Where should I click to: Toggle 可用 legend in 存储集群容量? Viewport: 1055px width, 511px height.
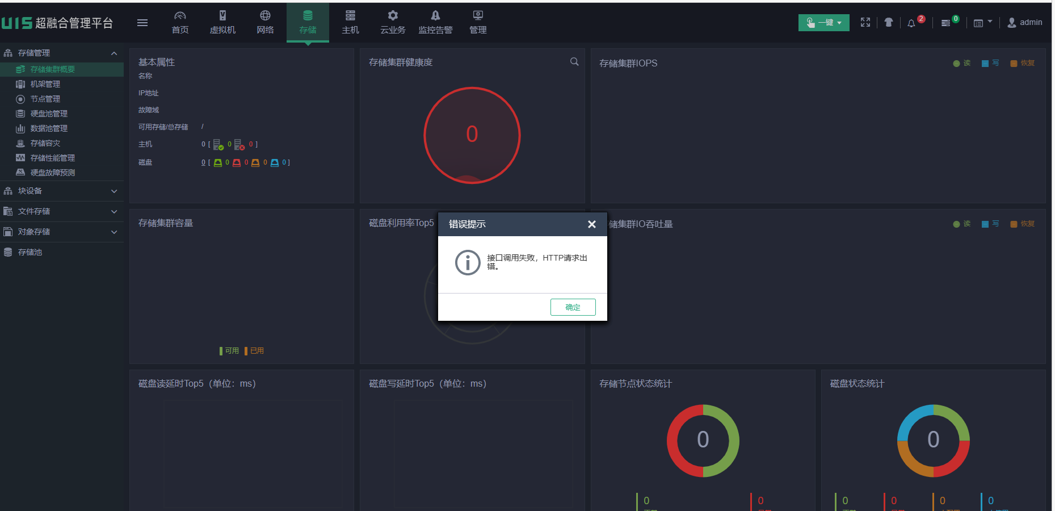229,351
